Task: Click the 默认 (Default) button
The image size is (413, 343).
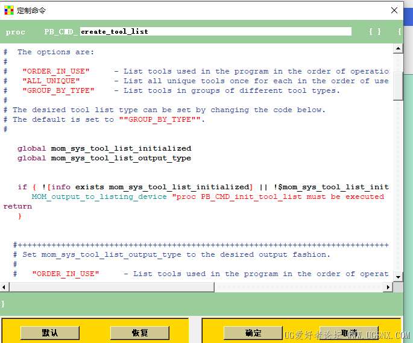Action: pyautogui.click(x=50, y=333)
